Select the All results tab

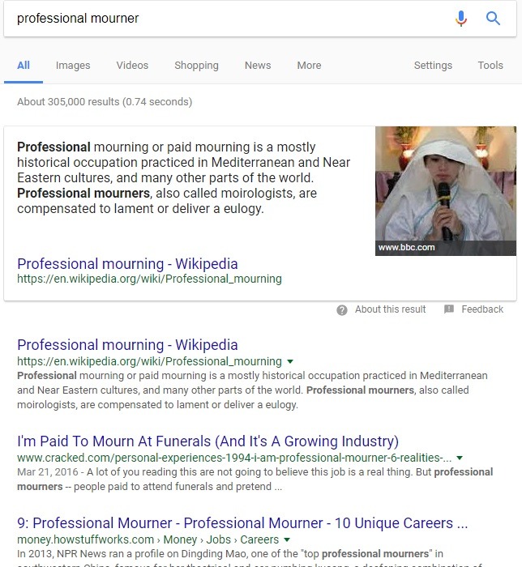[x=24, y=66]
